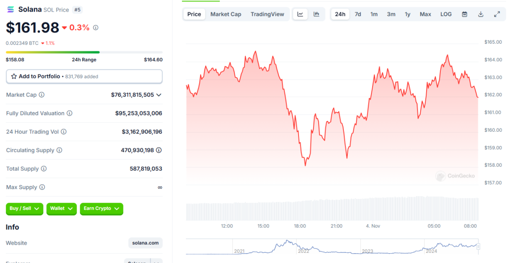This screenshot has height=263, width=514.
Task: Open the solana.com website link
Action: (145, 243)
